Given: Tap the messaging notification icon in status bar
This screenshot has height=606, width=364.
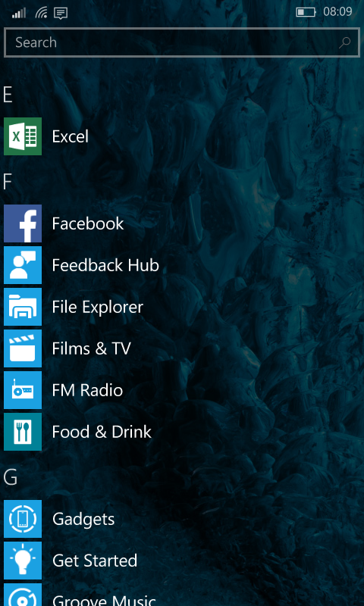Looking at the screenshot, I should (x=61, y=14).
